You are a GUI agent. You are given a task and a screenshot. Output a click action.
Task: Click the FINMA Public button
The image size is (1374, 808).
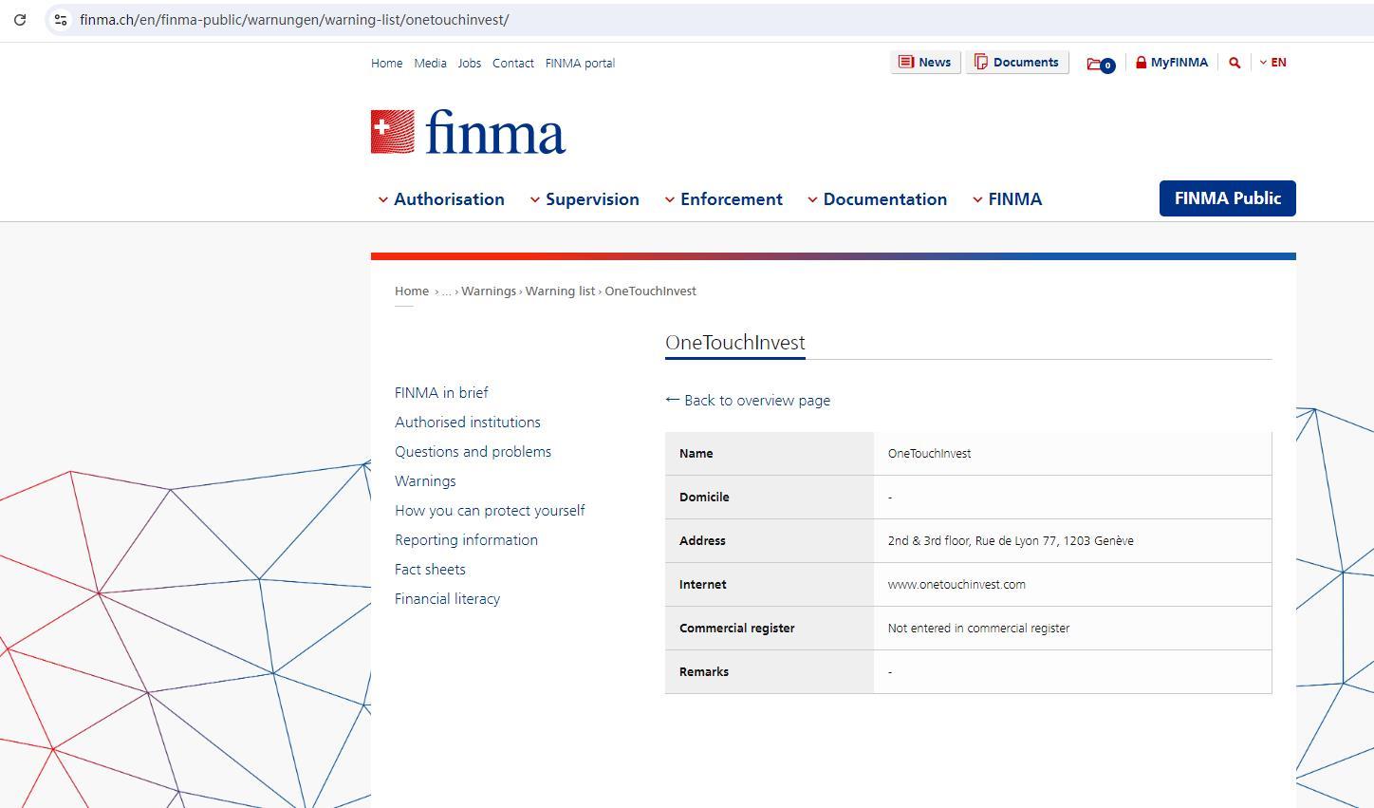(x=1227, y=198)
